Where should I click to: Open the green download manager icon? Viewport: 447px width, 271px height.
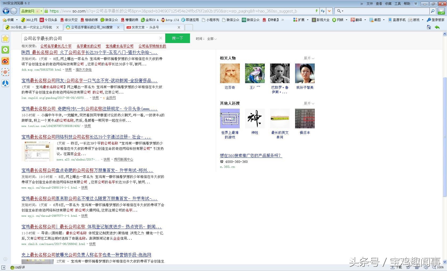click(x=441, y=11)
